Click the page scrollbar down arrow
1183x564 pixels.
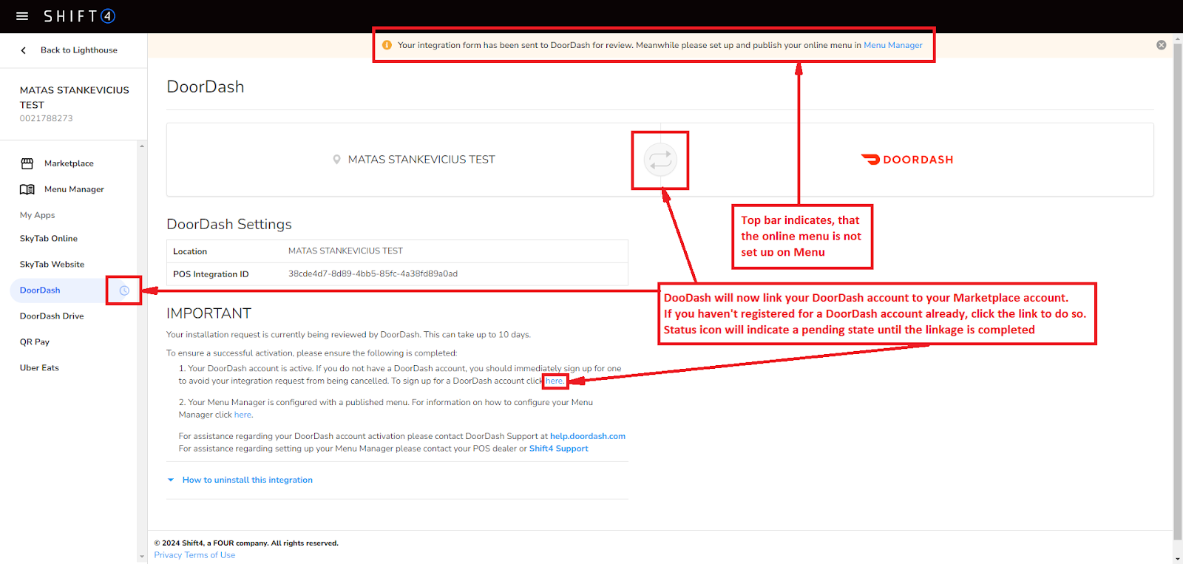click(1177, 558)
